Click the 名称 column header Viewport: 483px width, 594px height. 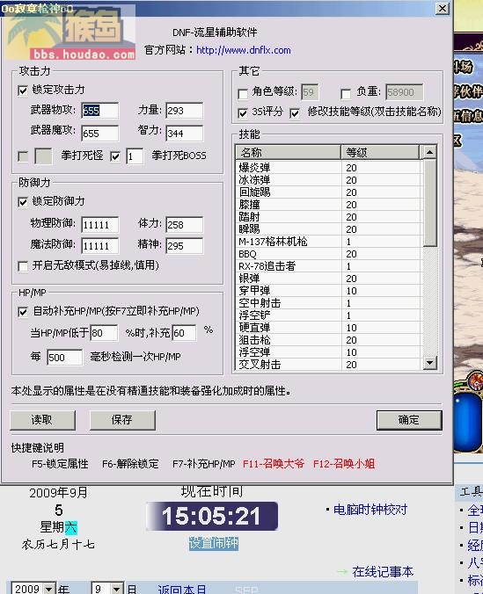click(x=288, y=152)
